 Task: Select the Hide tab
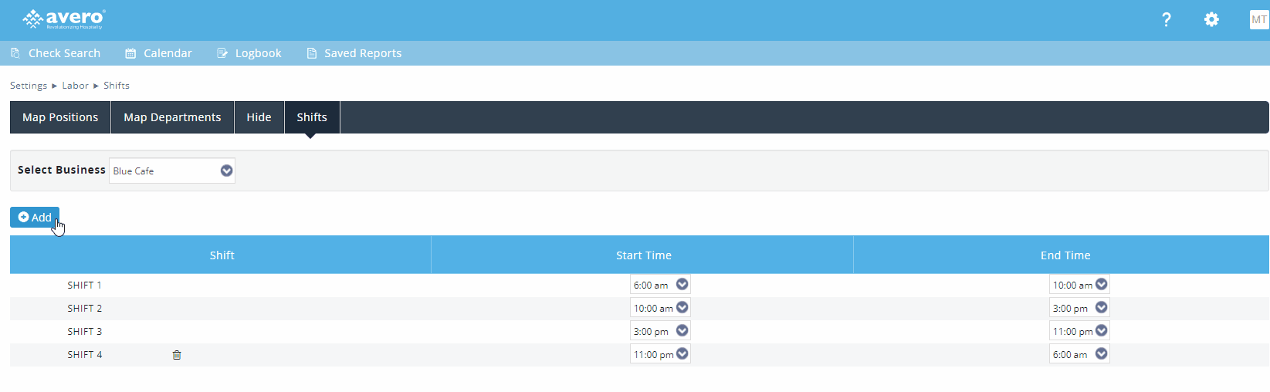[x=259, y=117]
